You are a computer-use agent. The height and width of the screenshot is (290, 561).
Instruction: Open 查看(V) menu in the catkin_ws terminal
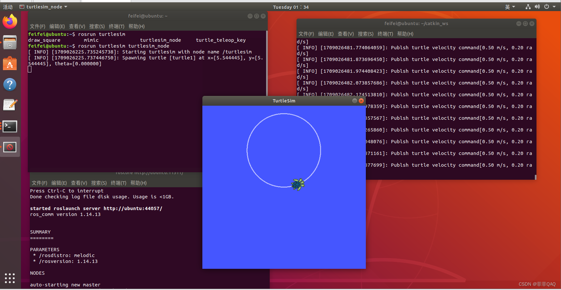pyautogui.click(x=346, y=34)
